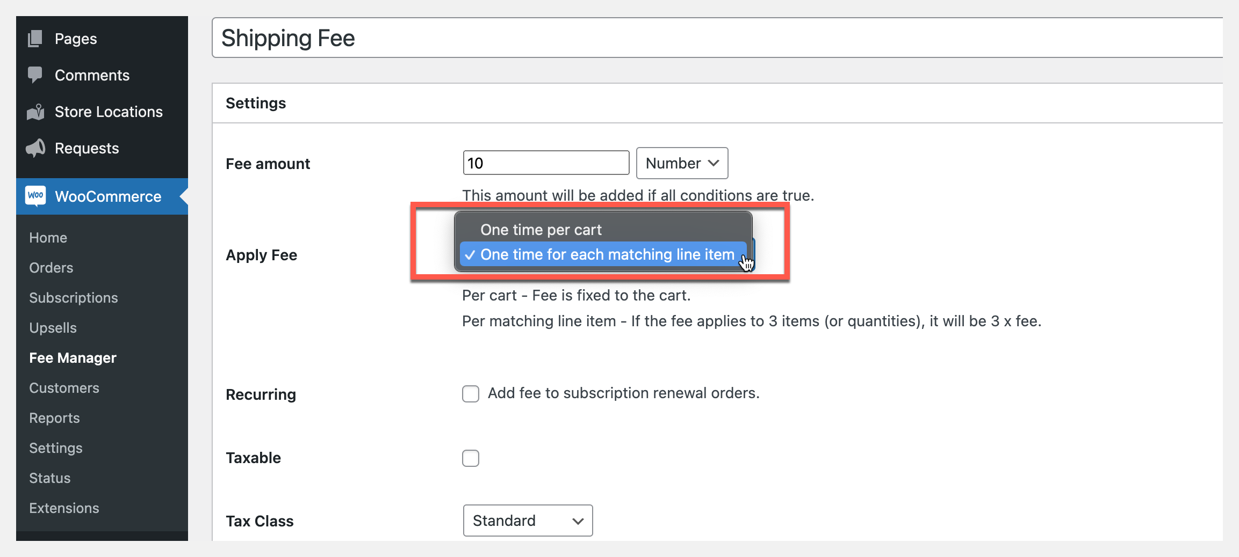Open the Extensions page link
Viewport: 1239px width, 557px height.
(x=64, y=508)
